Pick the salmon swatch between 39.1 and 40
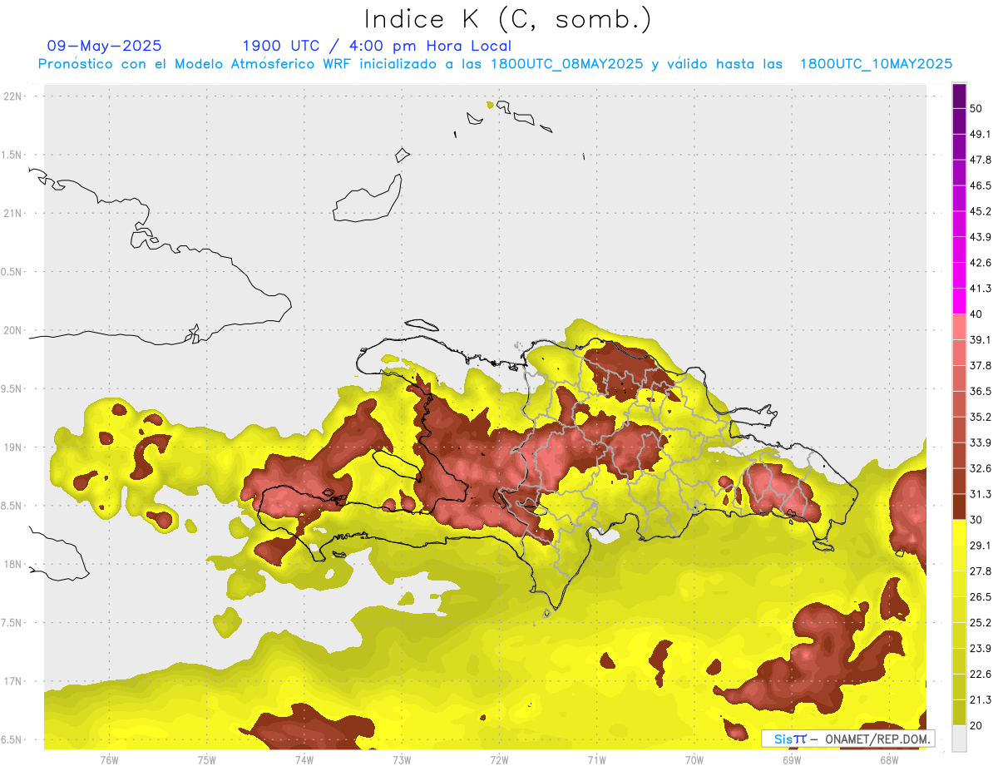998x771 pixels. click(959, 327)
